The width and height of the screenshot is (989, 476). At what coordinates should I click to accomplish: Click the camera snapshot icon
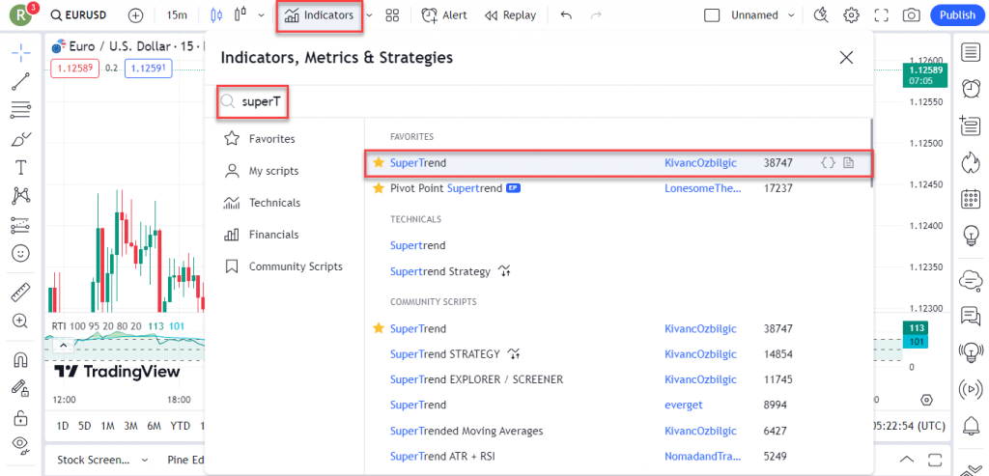coord(910,15)
